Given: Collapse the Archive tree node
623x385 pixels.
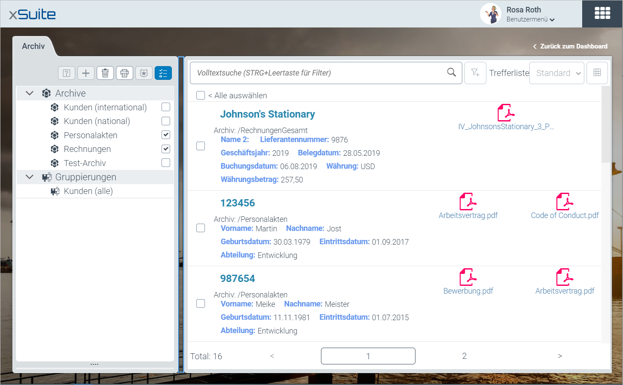Looking at the screenshot, I should coord(30,93).
